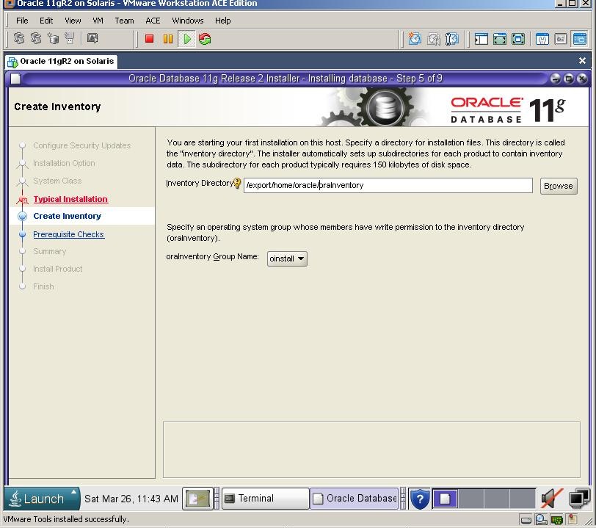Screen dimensions: 596x528
Task: Open the VM menu
Action: (x=98, y=21)
